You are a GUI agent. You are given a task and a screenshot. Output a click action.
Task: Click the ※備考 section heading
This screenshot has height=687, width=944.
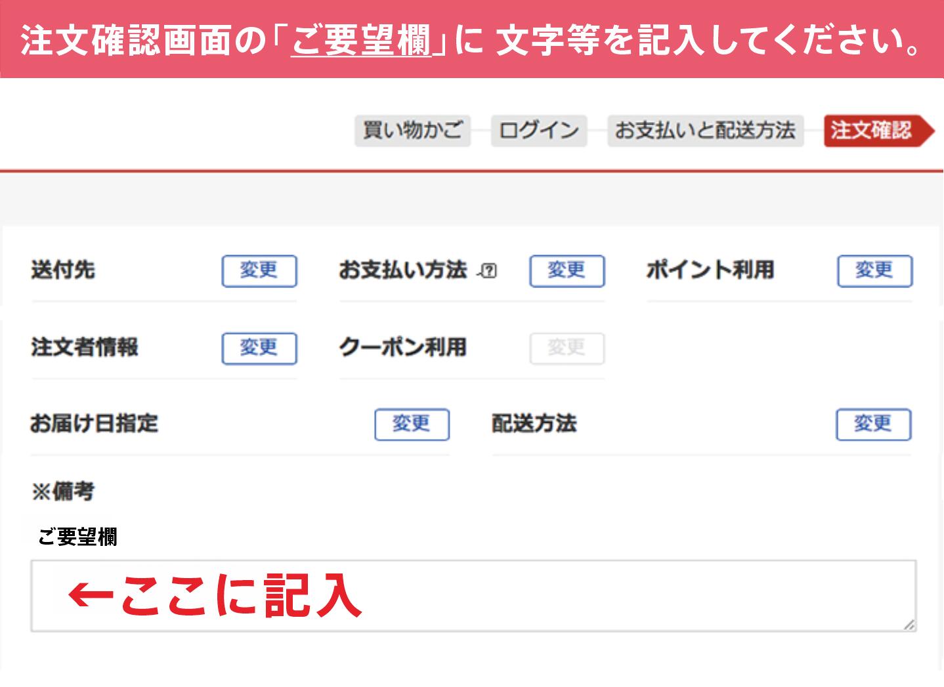coord(63,491)
